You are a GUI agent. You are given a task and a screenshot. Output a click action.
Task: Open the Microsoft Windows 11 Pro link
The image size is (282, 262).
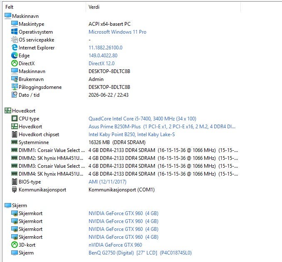click(x=117, y=32)
